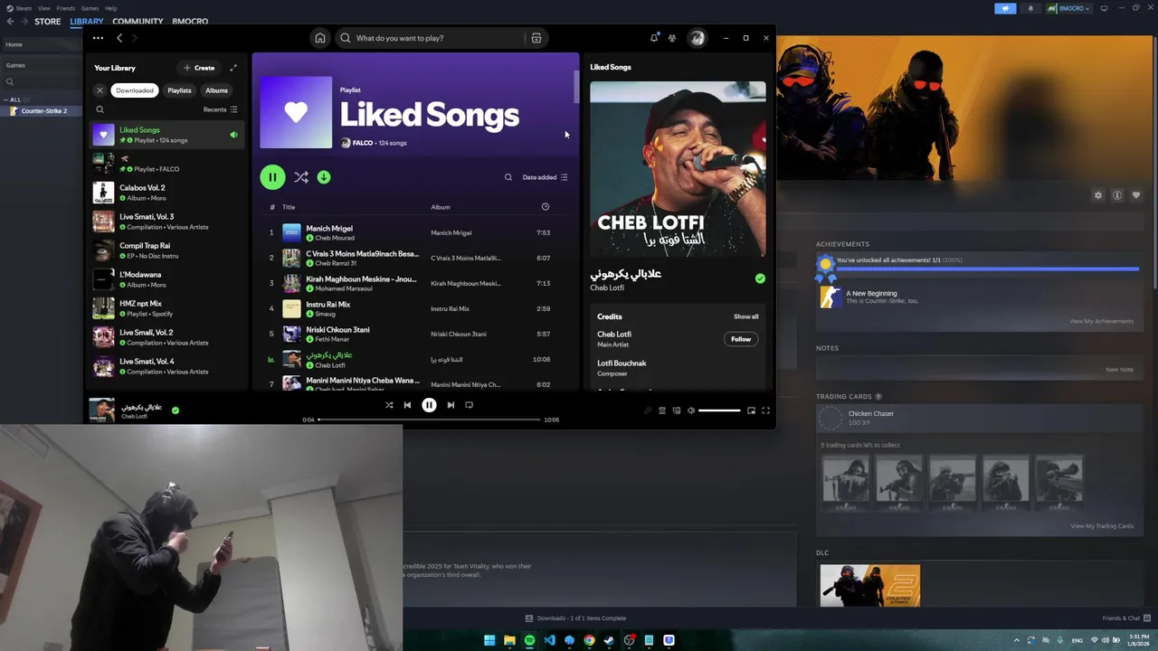Open Spotify Home icon

(319, 38)
